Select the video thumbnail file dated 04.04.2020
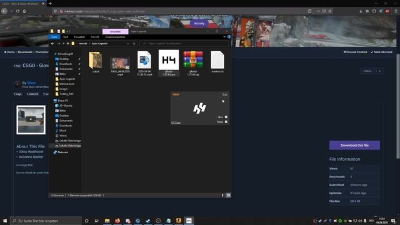 [120, 66]
